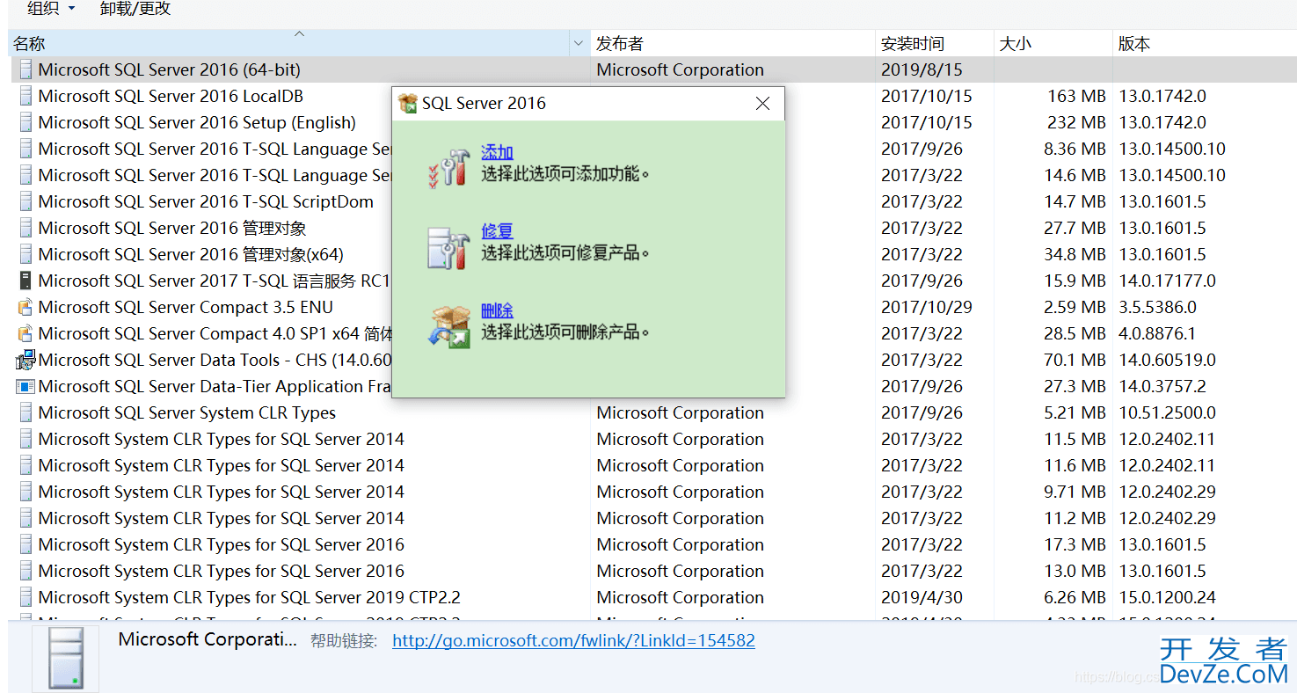Click the version 10.51.2500.0
This screenshot has width=1297, height=693.
click(x=1167, y=413)
